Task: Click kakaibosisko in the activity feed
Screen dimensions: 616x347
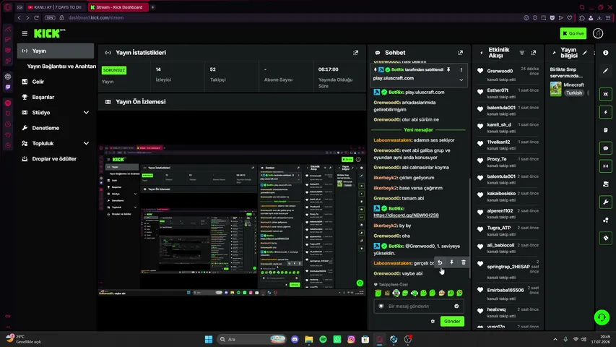Action: [x=501, y=194]
